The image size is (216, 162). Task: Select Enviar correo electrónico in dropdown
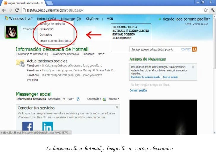[x=56, y=41]
